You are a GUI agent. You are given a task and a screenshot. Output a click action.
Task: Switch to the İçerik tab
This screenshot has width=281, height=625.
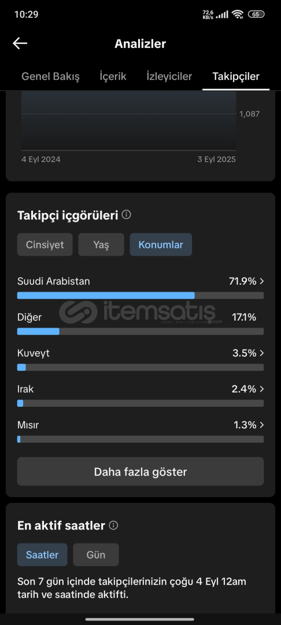coord(113,76)
